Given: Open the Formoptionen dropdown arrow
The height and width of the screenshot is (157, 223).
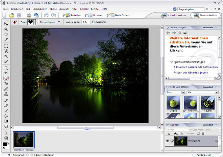Looking at the screenshot, I should tap(59, 22).
